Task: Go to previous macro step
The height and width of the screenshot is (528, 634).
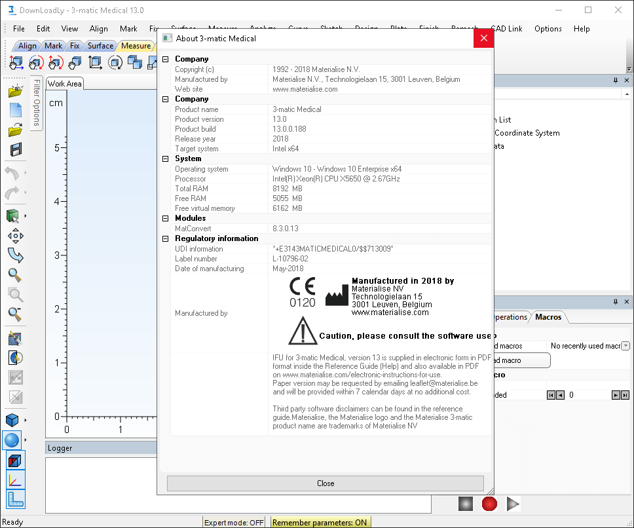Action: 560,395
